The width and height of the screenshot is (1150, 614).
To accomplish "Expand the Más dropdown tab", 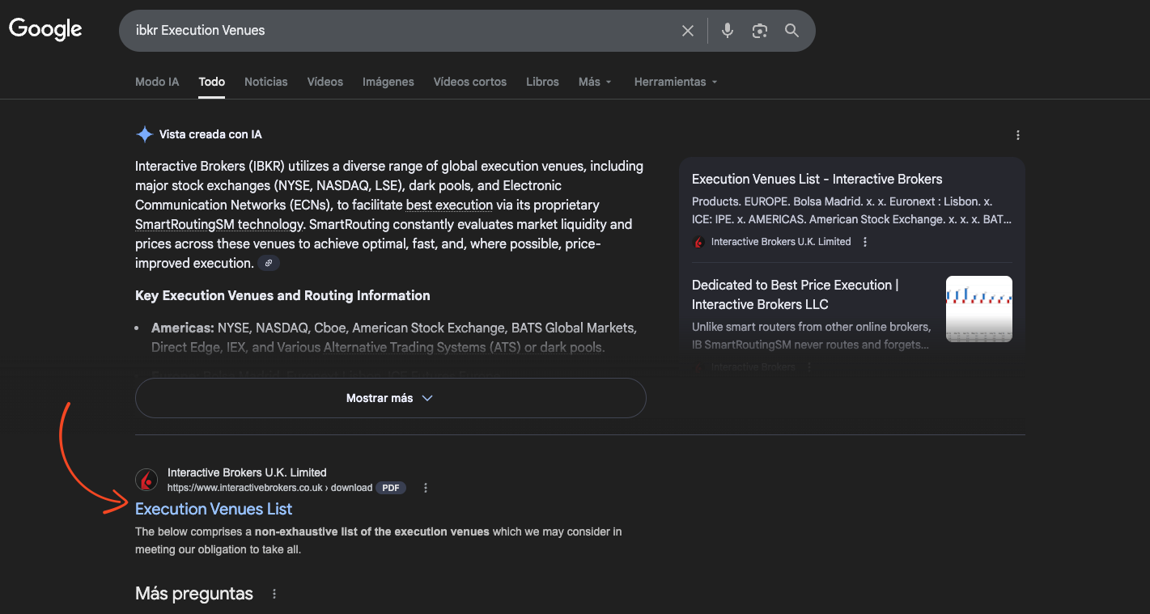I will (x=595, y=82).
